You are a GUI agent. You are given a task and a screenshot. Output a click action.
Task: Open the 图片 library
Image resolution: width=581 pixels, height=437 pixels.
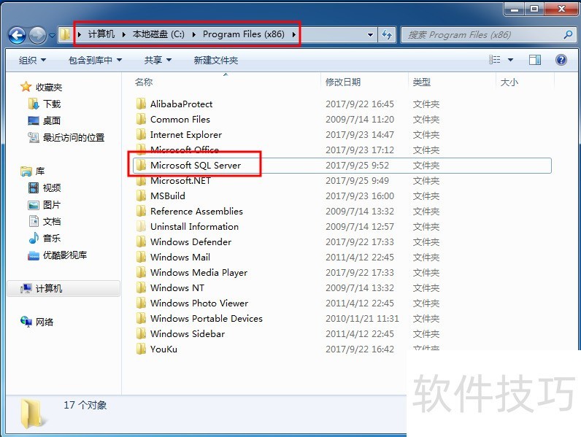(x=45, y=205)
